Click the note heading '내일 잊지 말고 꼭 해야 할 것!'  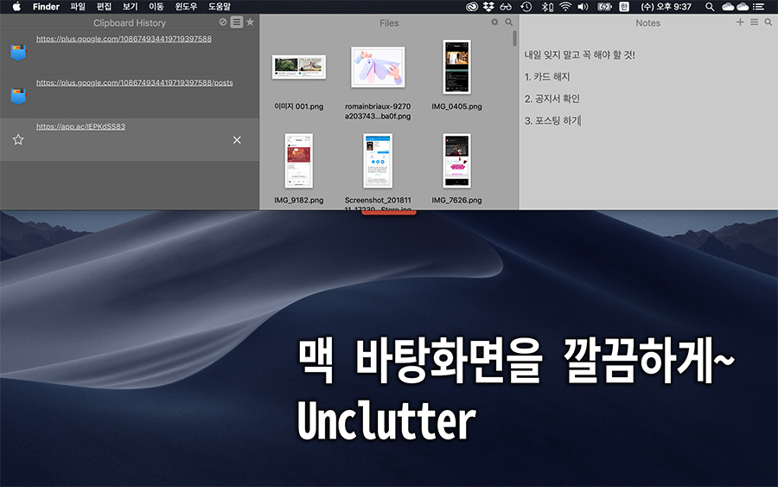[x=579, y=54]
